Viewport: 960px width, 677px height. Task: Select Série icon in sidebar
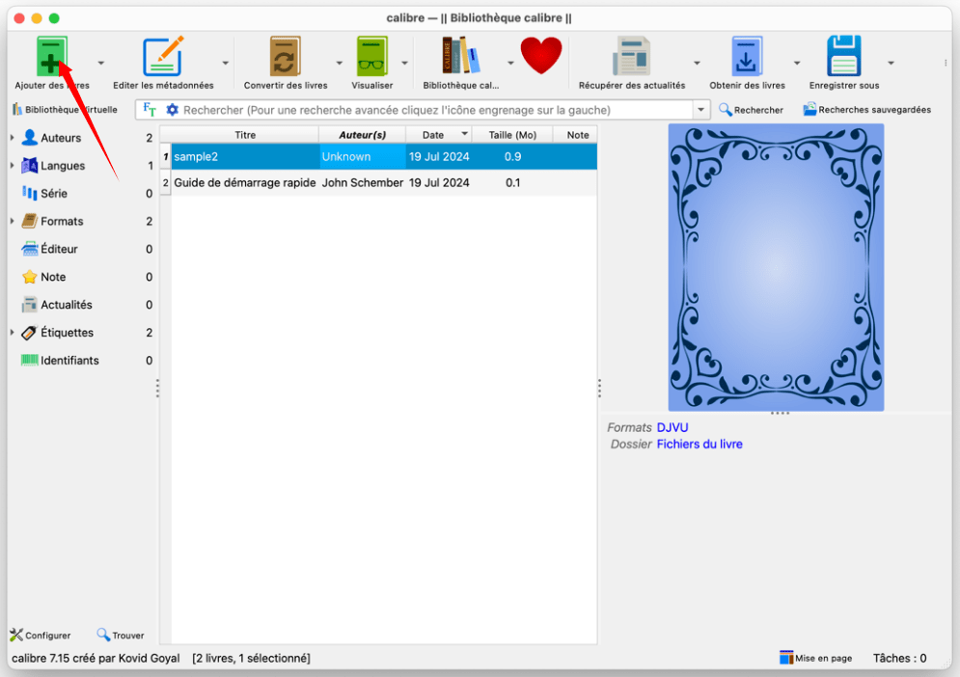click(29, 193)
